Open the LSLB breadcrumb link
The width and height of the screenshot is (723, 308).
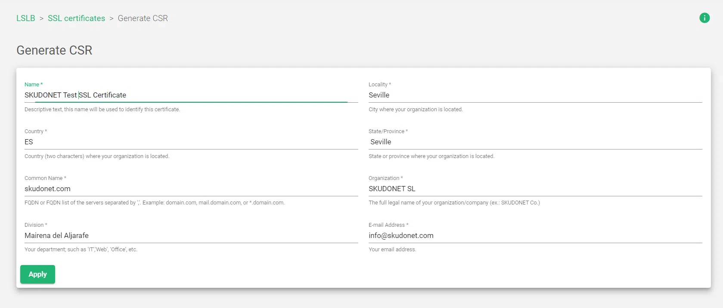click(x=26, y=18)
